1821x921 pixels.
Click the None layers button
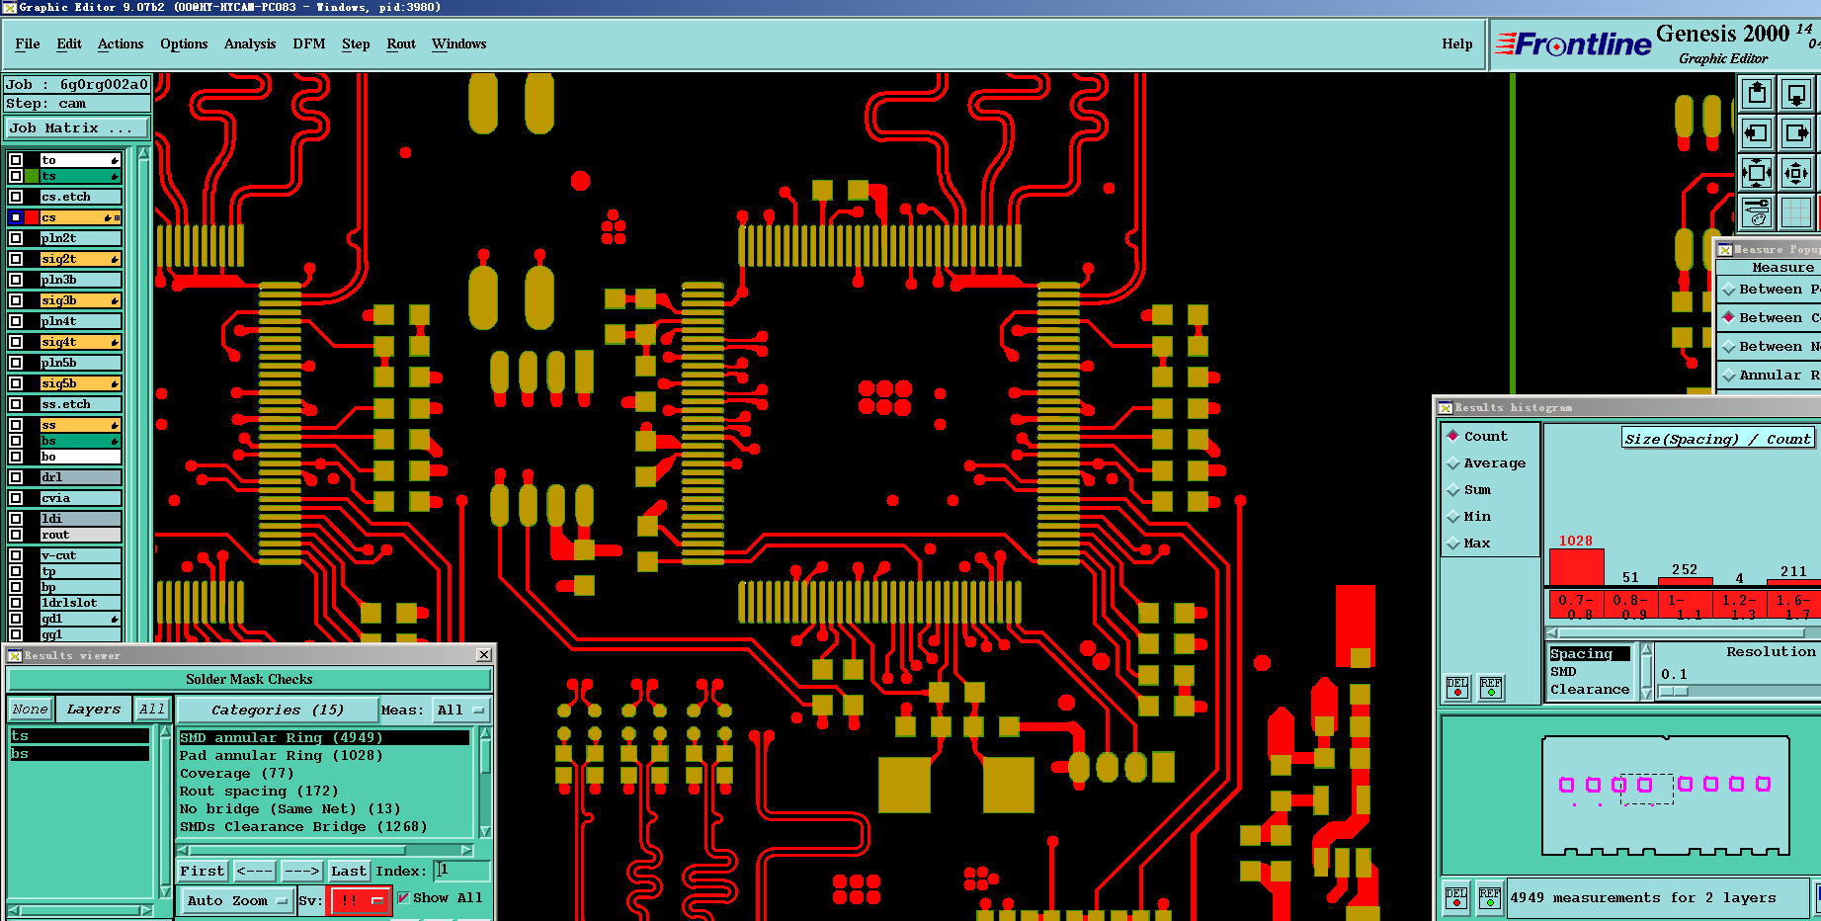[31, 710]
